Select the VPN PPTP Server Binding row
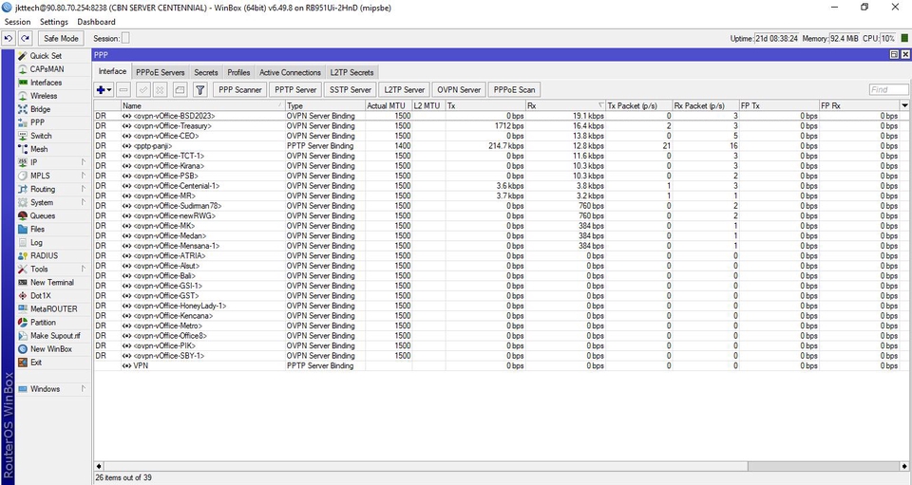912x485 pixels. pyautogui.click(x=497, y=366)
